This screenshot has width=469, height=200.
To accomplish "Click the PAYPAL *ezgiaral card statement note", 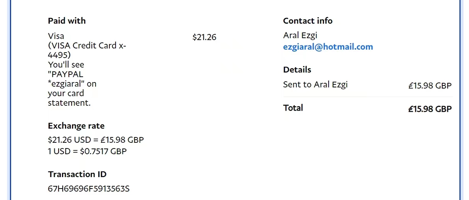I will (72, 84).
